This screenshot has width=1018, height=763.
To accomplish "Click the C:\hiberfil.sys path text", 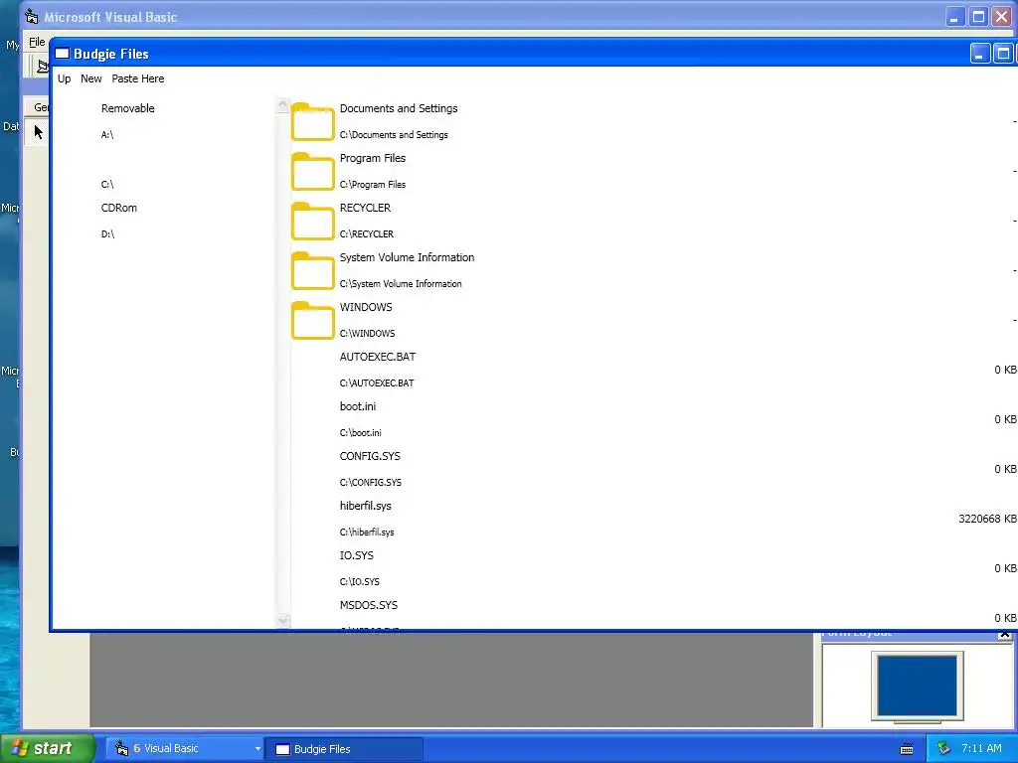I will coord(367,533).
